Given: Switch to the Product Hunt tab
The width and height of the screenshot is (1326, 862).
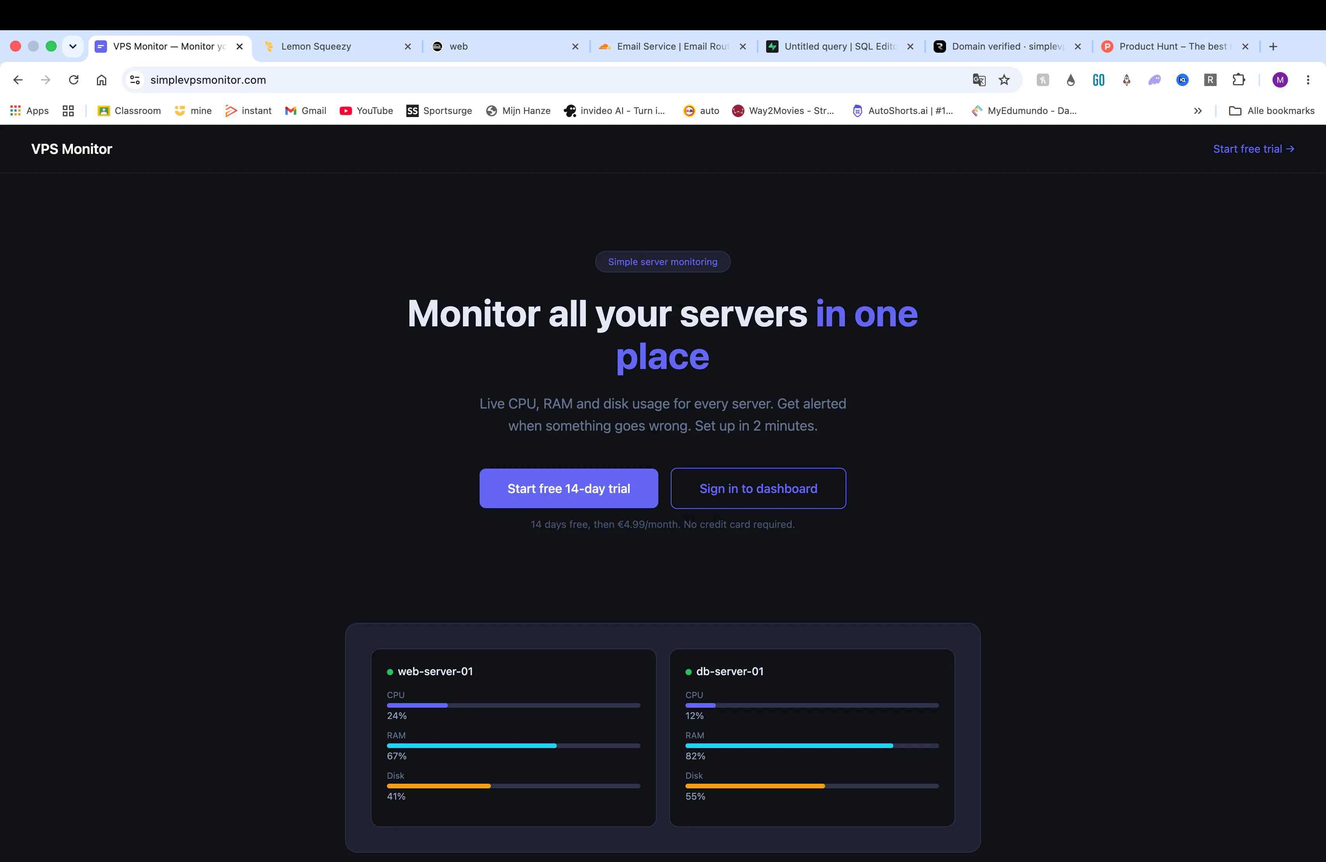Looking at the screenshot, I should click(1176, 46).
